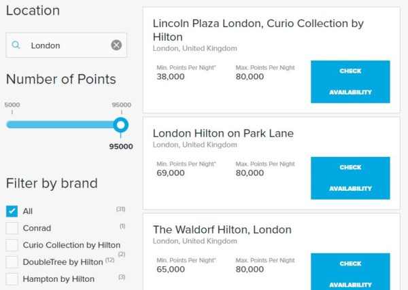
Task: Click the points slider handle
Action: (x=121, y=125)
